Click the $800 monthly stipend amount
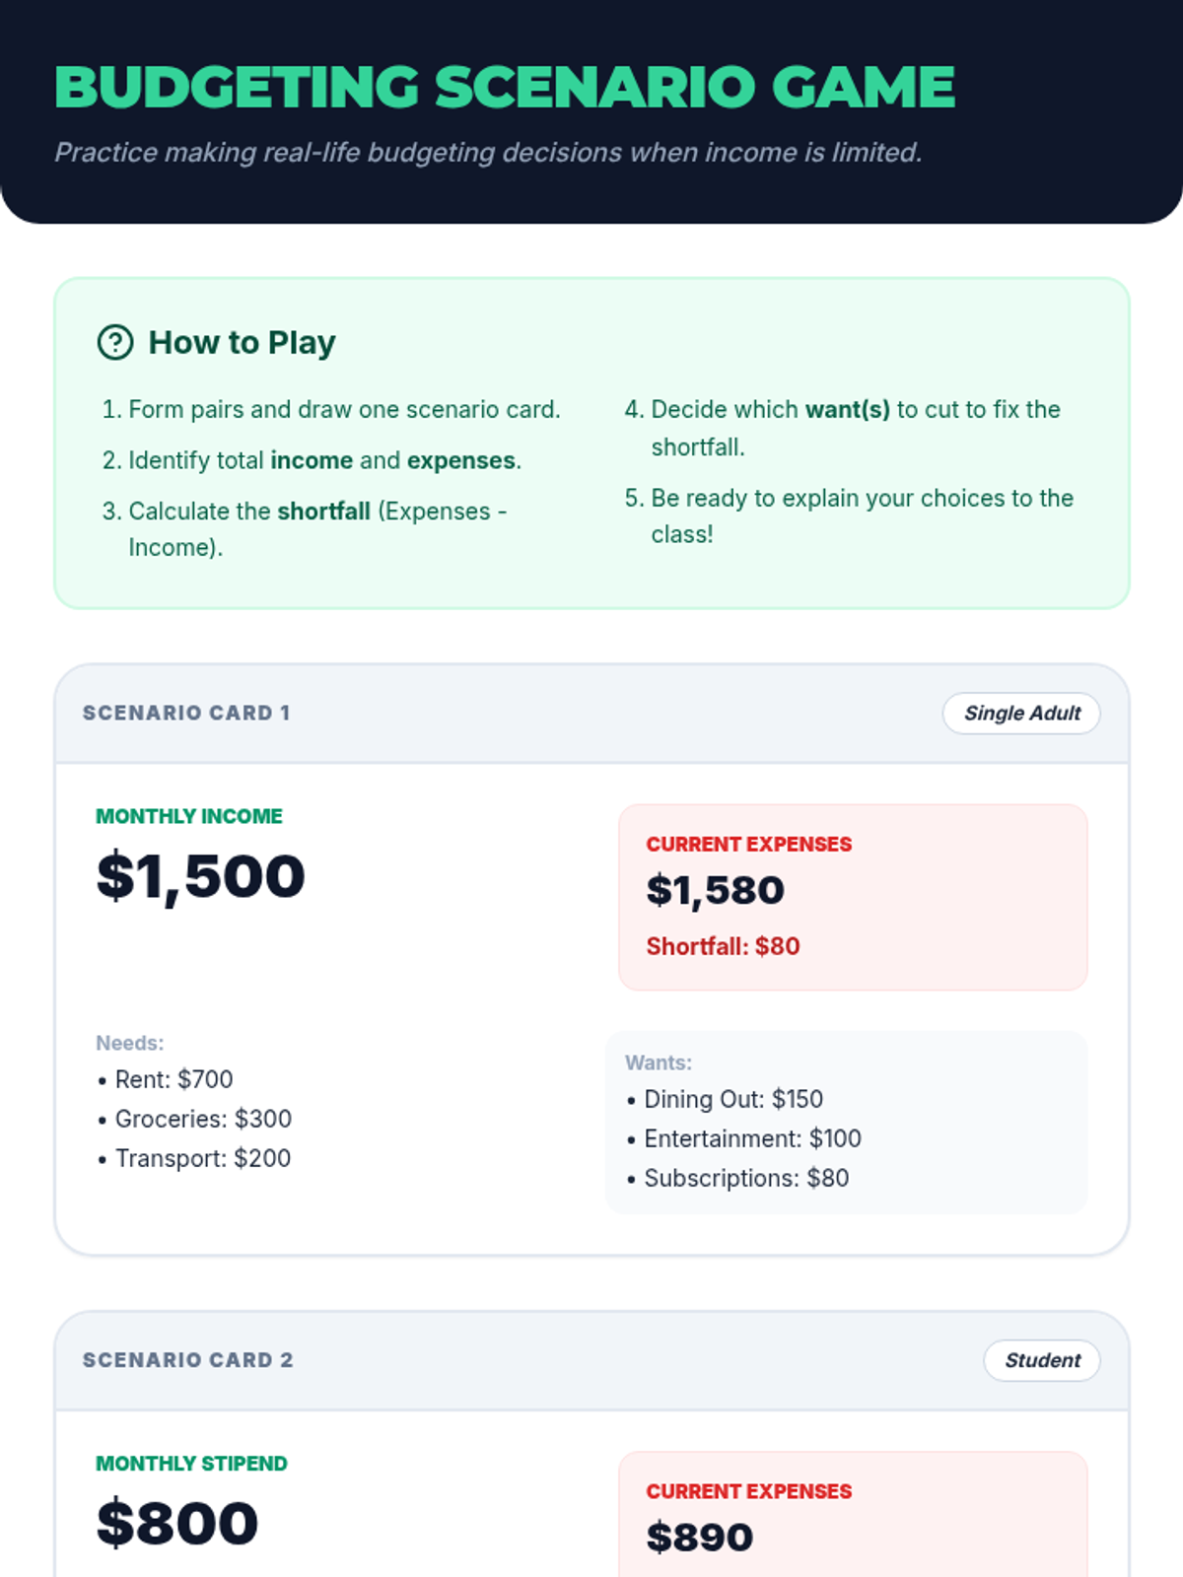The height and width of the screenshot is (1577, 1183). click(x=177, y=1524)
